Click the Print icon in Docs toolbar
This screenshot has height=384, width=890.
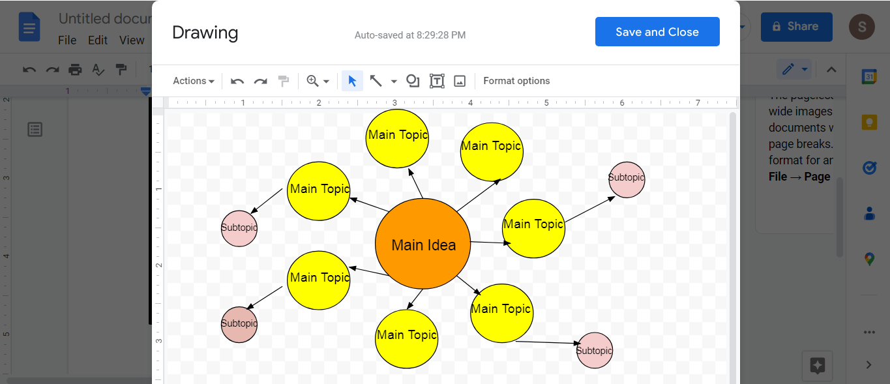(x=75, y=69)
